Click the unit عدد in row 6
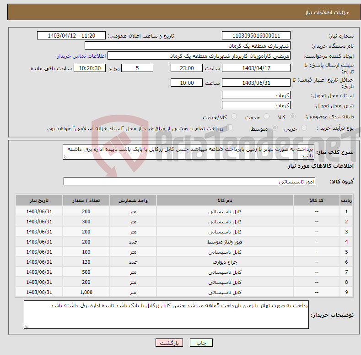Screen dimensions: 361x355 tap(133, 262)
